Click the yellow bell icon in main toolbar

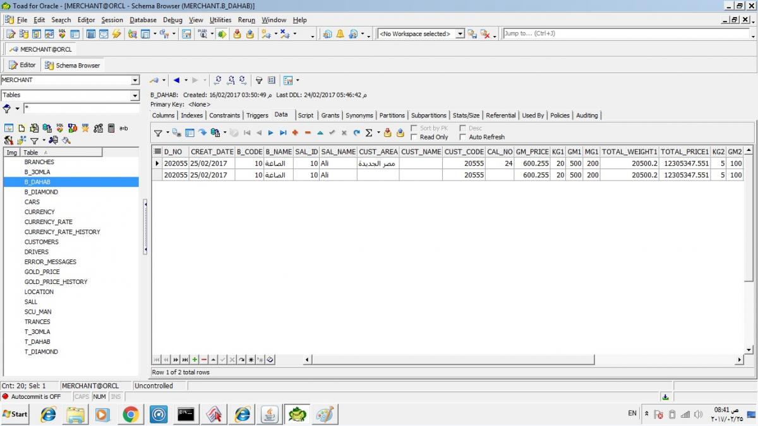tap(340, 34)
